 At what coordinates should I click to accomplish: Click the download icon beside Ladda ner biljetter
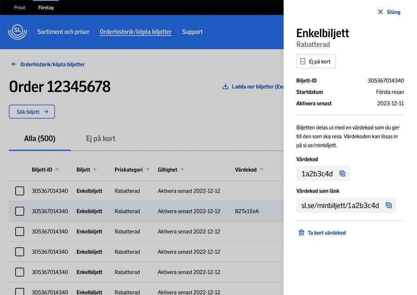tap(225, 86)
